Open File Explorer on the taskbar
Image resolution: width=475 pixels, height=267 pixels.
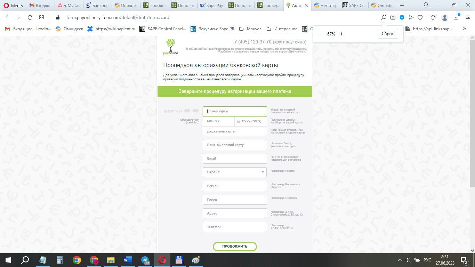click(x=111, y=260)
